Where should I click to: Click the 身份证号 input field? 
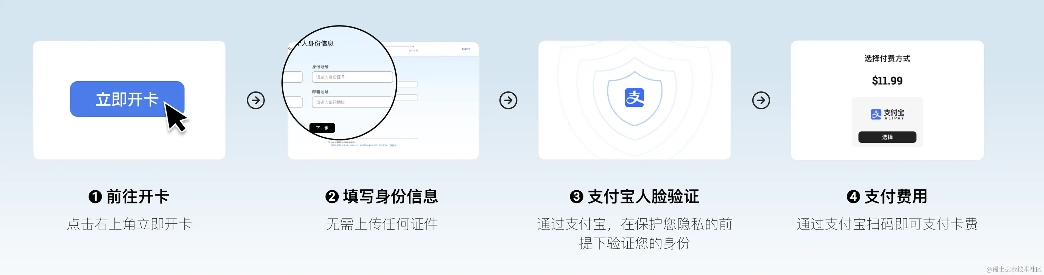pos(352,77)
